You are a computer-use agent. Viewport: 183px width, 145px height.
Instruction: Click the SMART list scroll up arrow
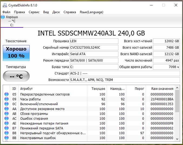coord(177,88)
